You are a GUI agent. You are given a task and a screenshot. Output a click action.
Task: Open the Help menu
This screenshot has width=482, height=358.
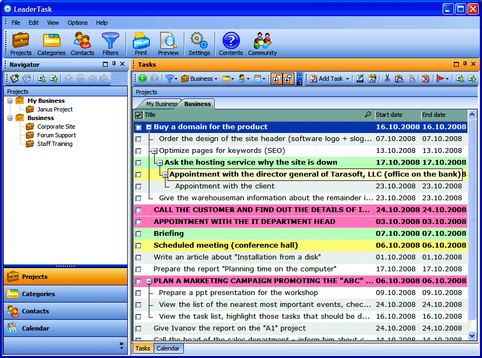pos(102,23)
